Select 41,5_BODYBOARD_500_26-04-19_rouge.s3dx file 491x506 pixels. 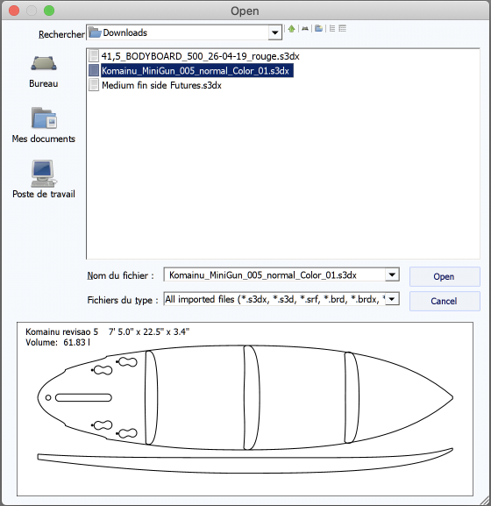(x=200, y=56)
